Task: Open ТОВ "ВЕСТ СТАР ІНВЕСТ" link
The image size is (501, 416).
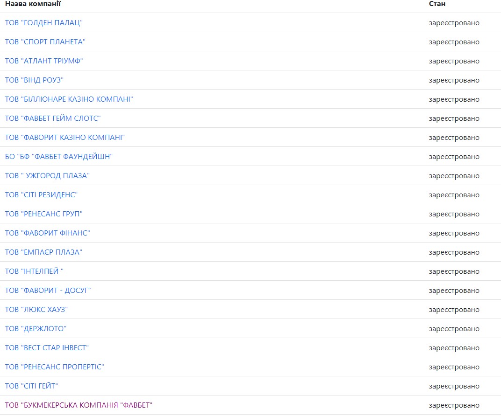Action: pyautogui.click(x=47, y=348)
